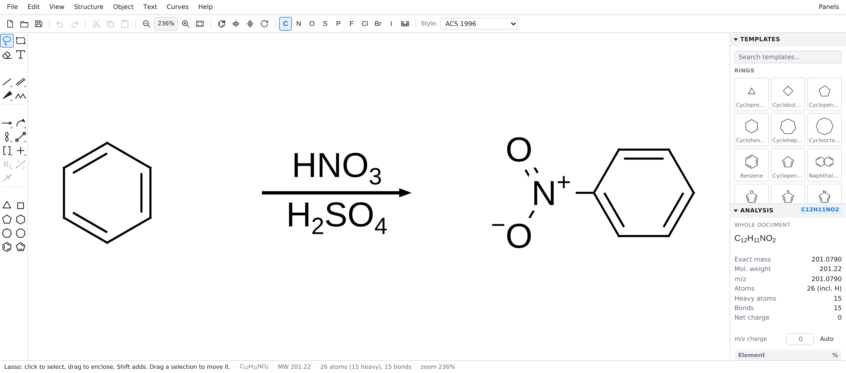Save the document
846x373 pixels.
coord(39,24)
